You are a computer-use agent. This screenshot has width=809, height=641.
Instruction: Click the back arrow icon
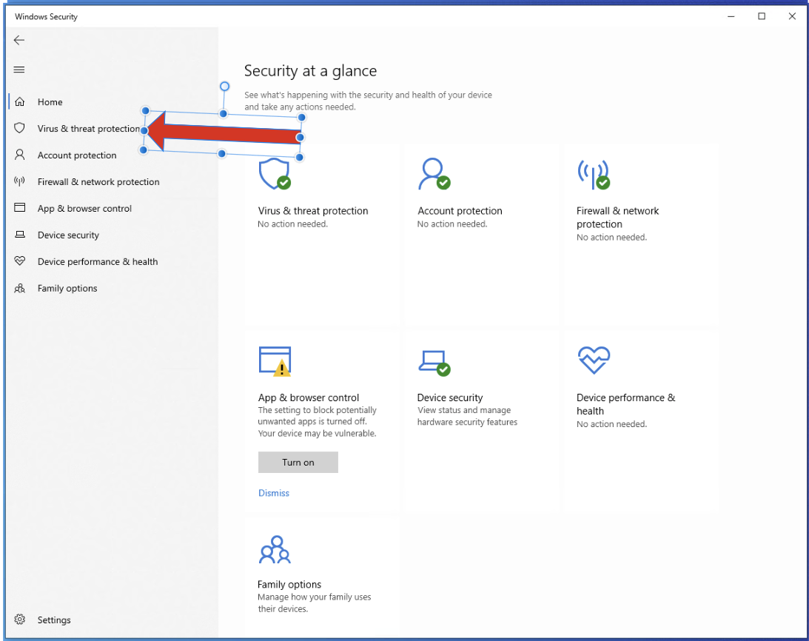[x=19, y=40]
